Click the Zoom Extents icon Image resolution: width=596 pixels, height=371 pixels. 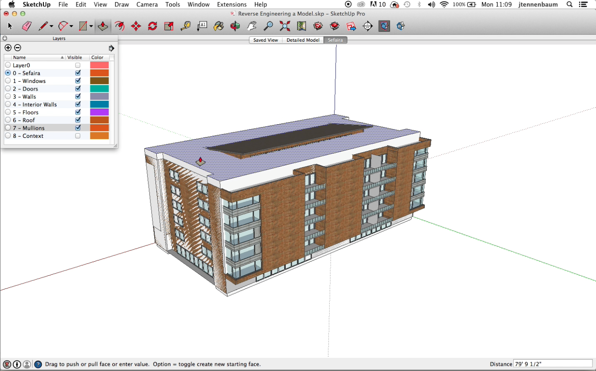(285, 26)
